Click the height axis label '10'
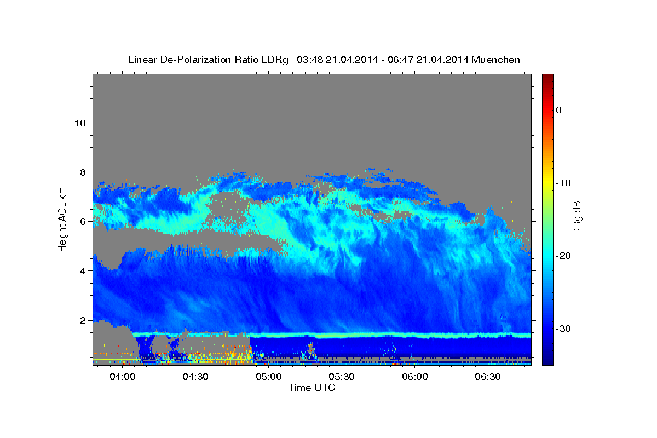The width and height of the screenshot is (657, 438). click(x=80, y=123)
